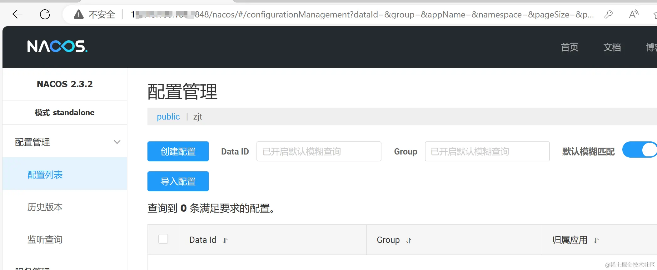The height and width of the screenshot is (270, 657).
Task: Click the NACOS 2.3.2 version text
Action: pyautogui.click(x=65, y=84)
